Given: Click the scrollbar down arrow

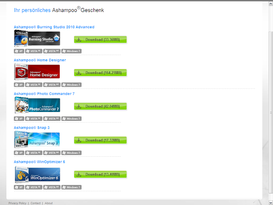Looking at the screenshot, I should click(x=271, y=202).
